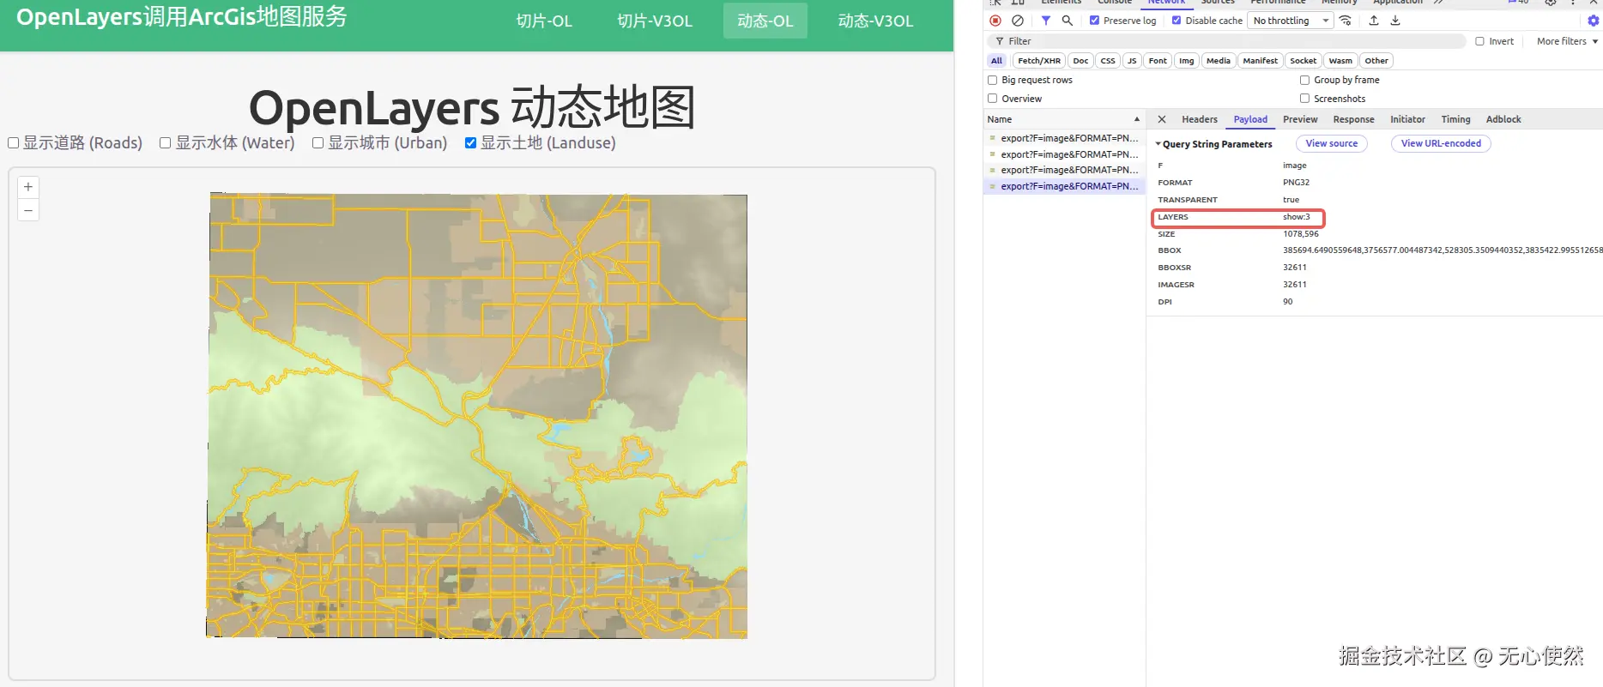
Task: Switch to 动态-V3OL navigation tab
Action: point(875,21)
